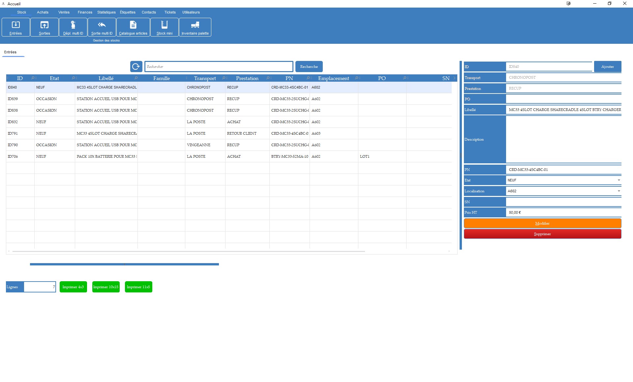Image resolution: width=633 pixels, height=382 pixels.
Task: Click Imprimer 11x5 button
Action: click(x=138, y=287)
